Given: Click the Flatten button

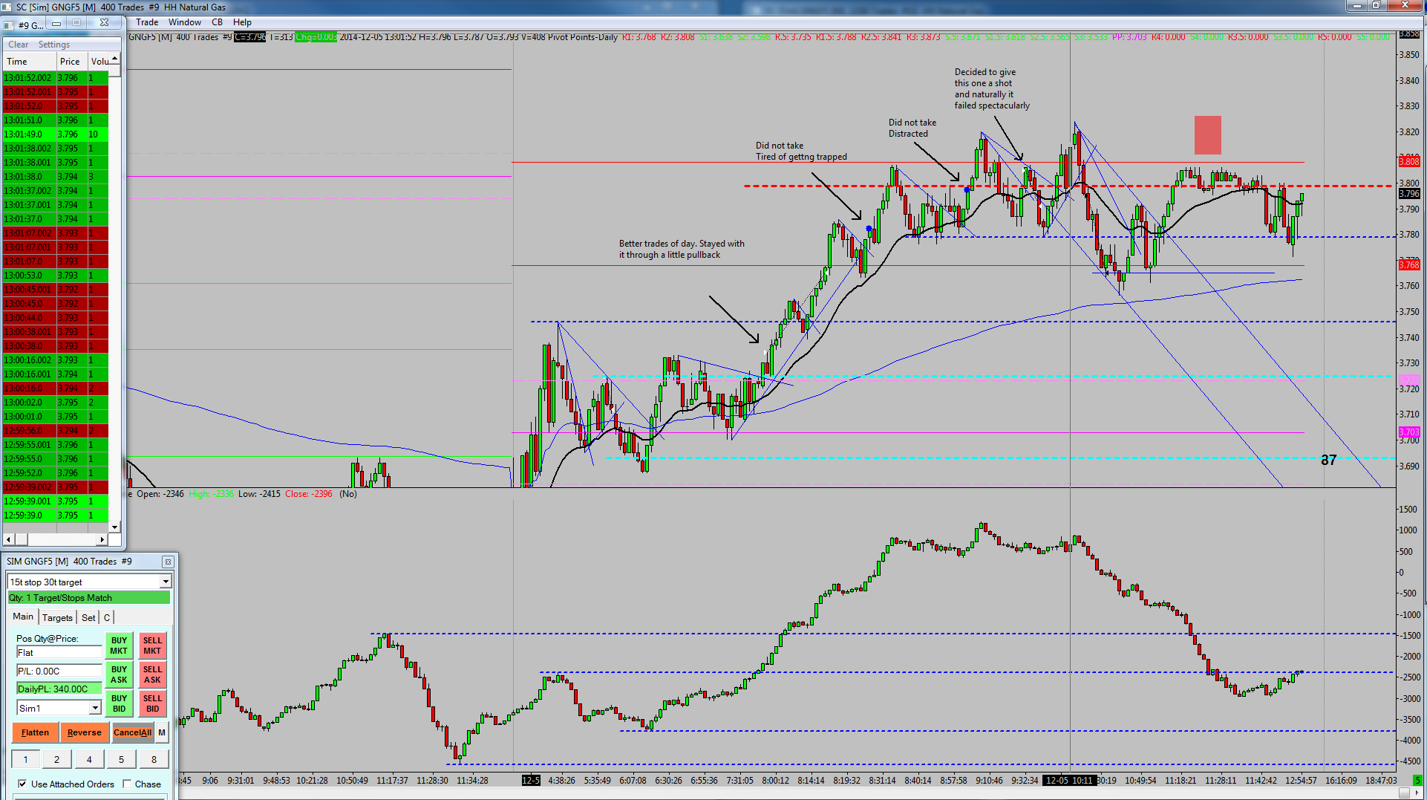Looking at the screenshot, I should coord(35,732).
